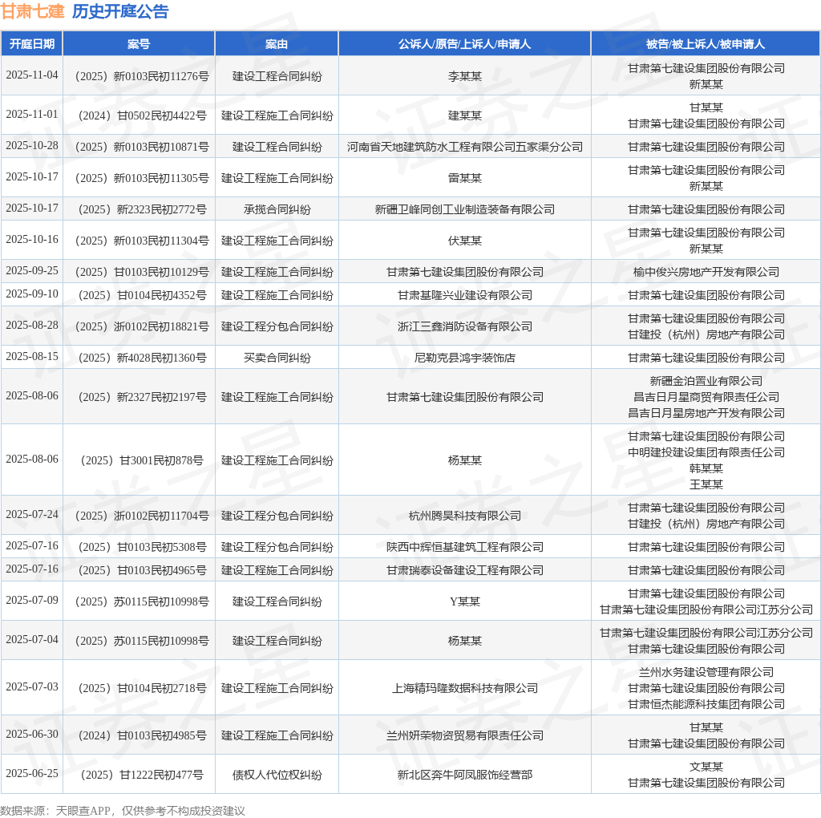Select date cell 2025-07-04
Image resolution: width=821 pixels, height=818 pixels.
32,639
